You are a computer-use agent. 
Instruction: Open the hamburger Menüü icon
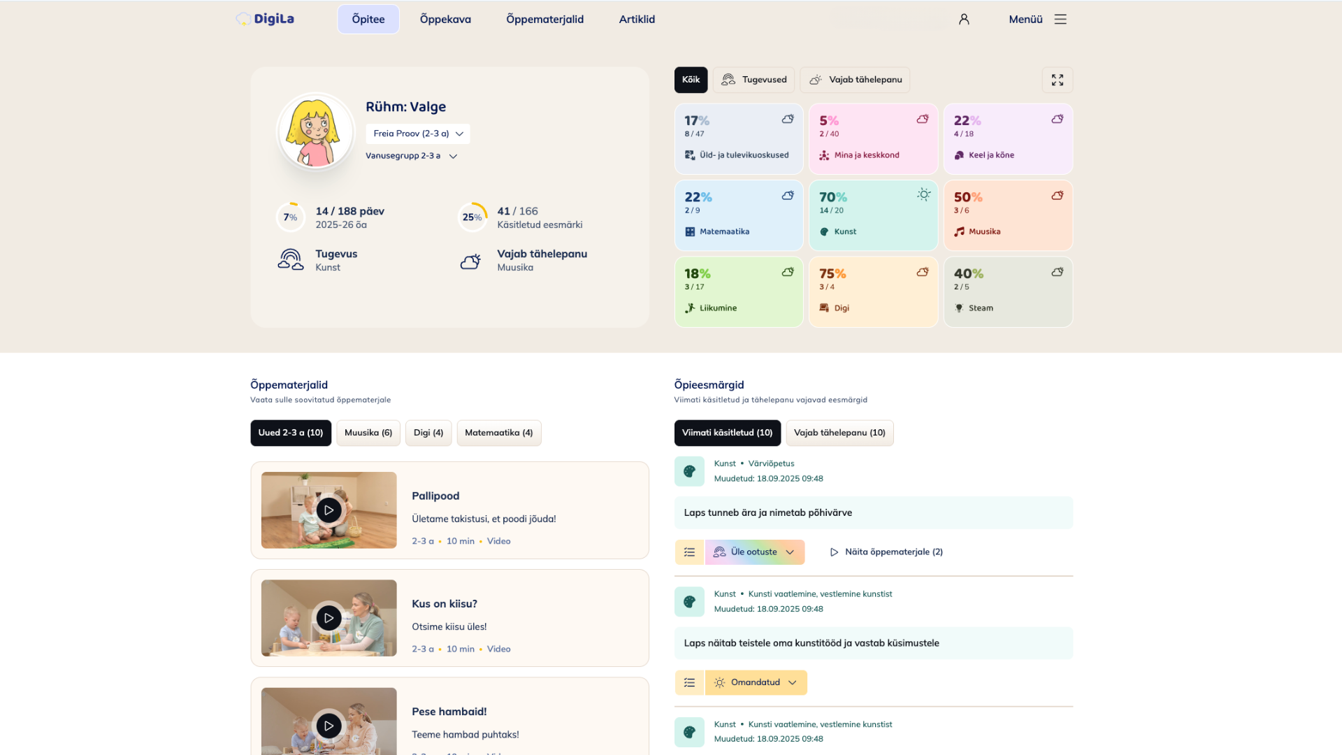pyautogui.click(x=1060, y=20)
